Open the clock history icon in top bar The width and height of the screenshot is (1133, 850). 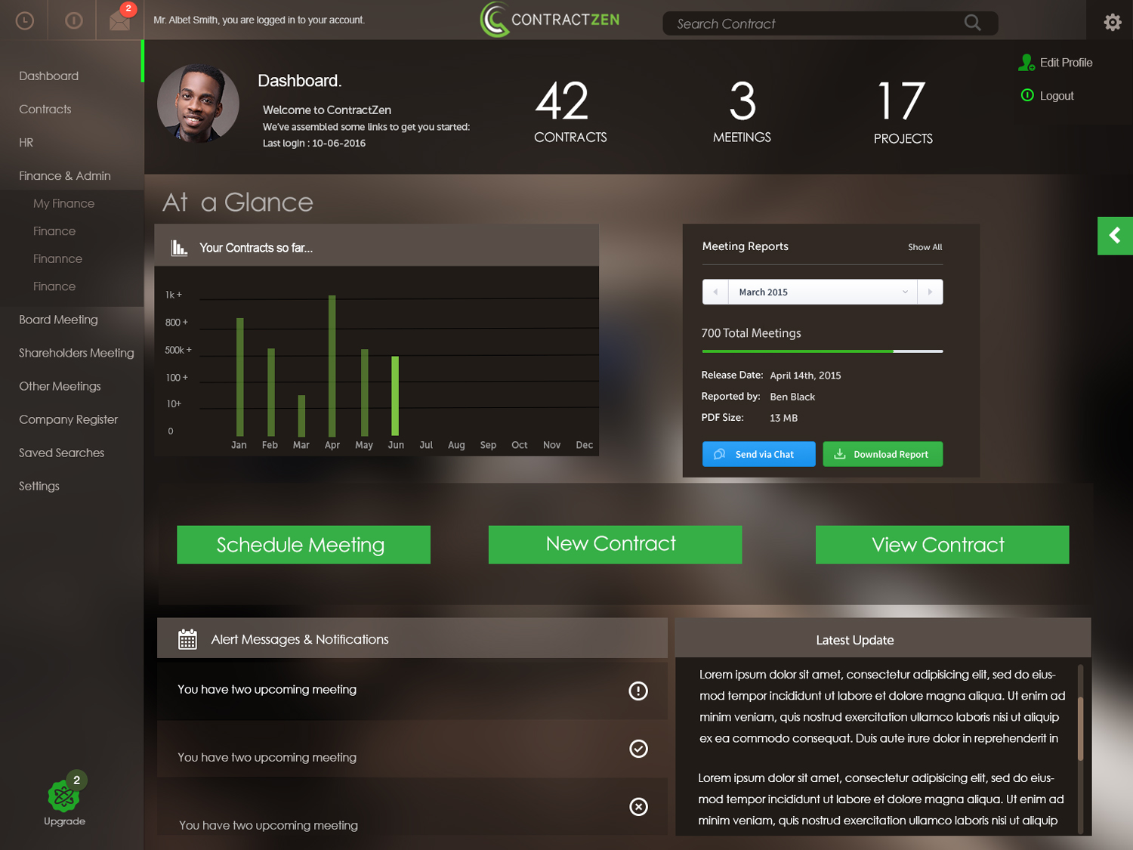(x=24, y=20)
